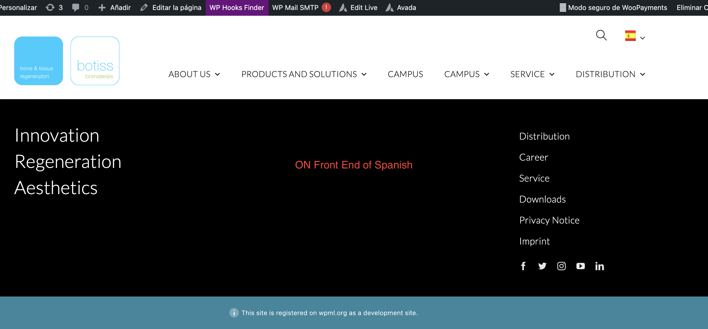Image resolution: width=708 pixels, height=329 pixels.
Task: Click Editar la página in admin bar
Action: [177, 7]
